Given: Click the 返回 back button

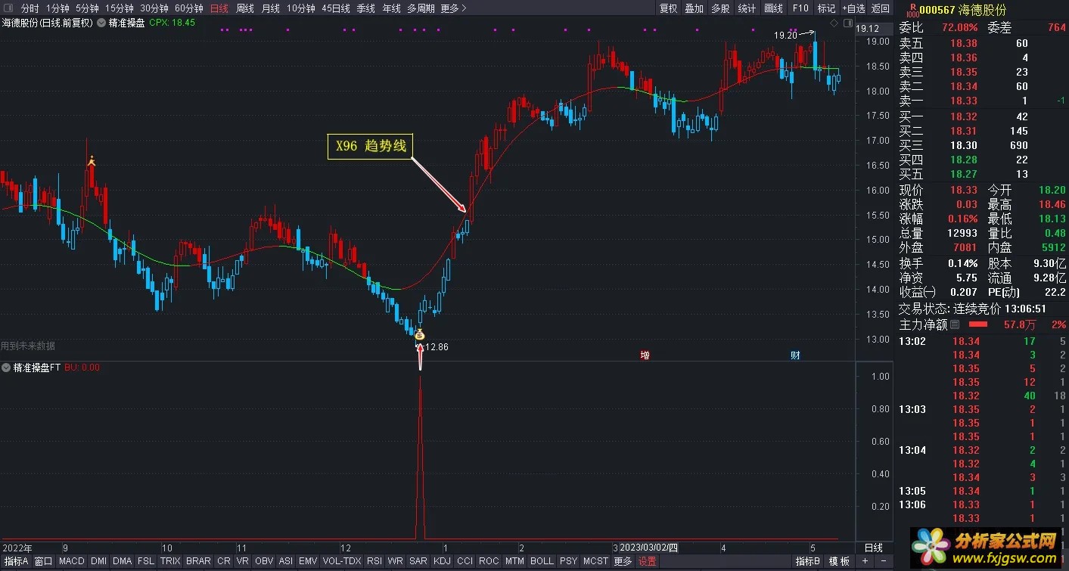Looking at the screenshot, I should [x=881, y=8].
